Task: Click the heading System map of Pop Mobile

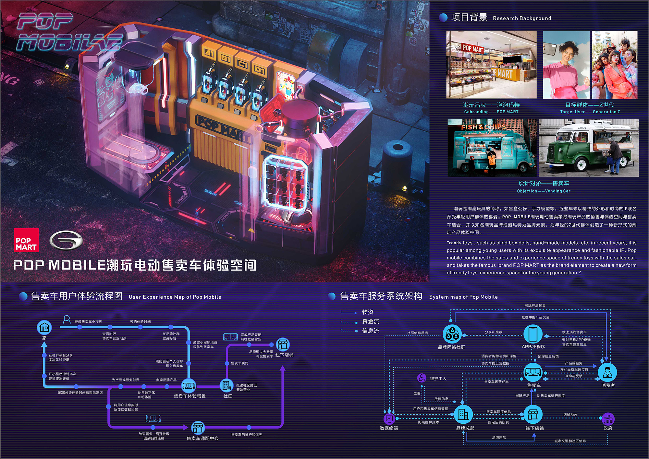Action: 463,297
